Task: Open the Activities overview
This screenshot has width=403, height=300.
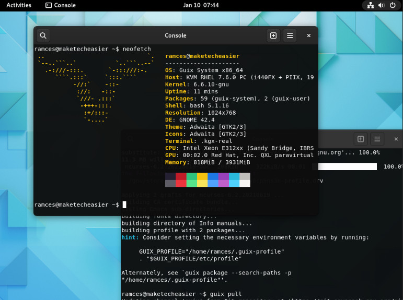Action: click(x=19, y=5)
